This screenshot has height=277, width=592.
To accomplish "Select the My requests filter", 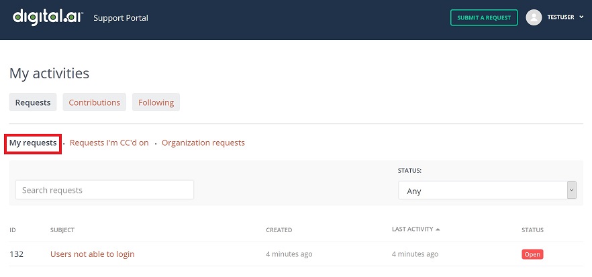I will pyautogui.click(x=33, y=143).
